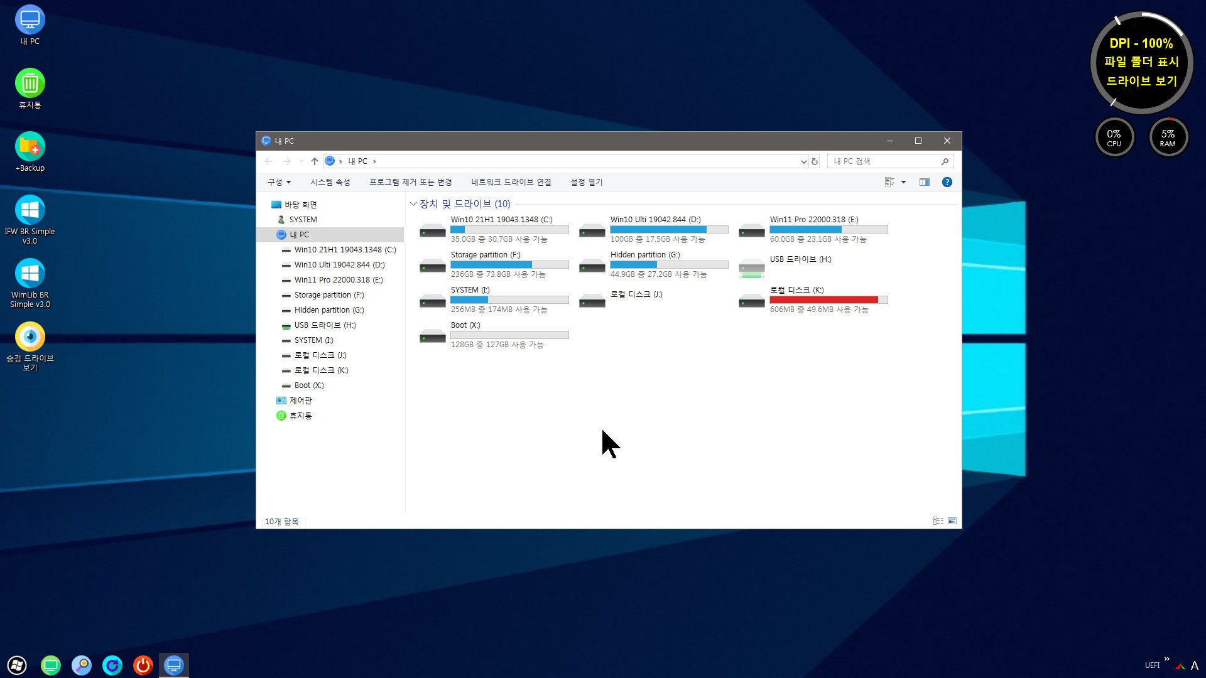Select SYSTEM (I:) in navigation tree
1206x678 pixels.
point(313,340)
